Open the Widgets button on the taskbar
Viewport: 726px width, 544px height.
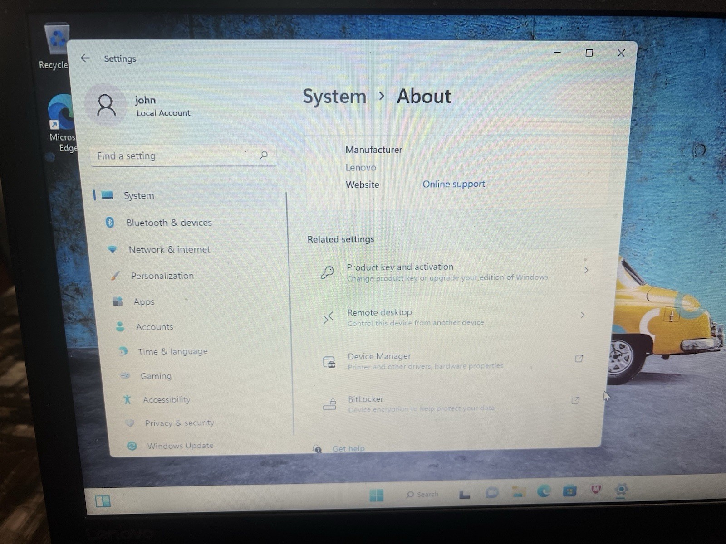pyautogui.click(x=103, y=501)
